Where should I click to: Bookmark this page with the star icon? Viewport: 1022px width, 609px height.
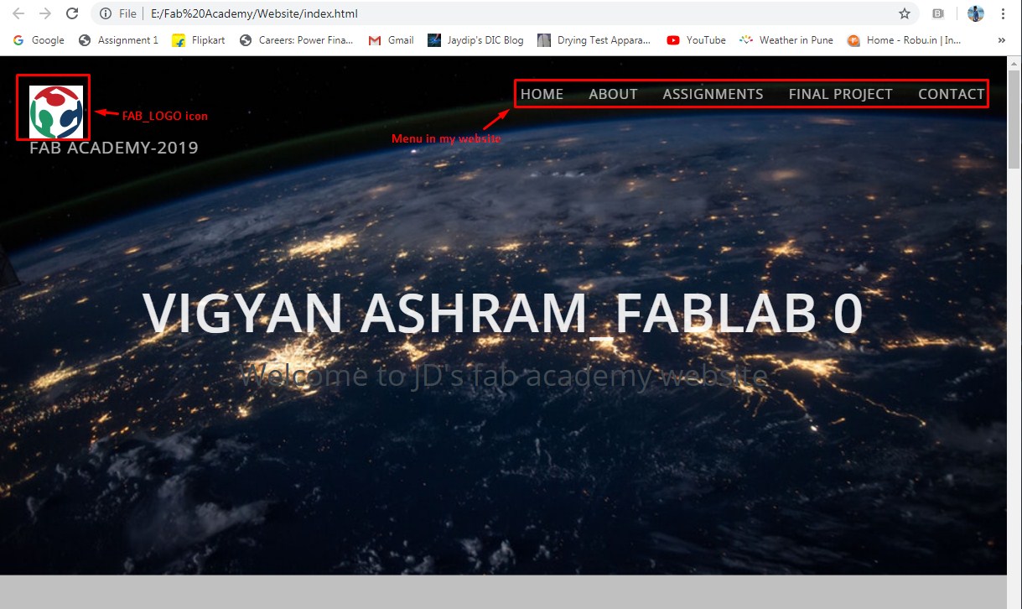pos(905,14)
